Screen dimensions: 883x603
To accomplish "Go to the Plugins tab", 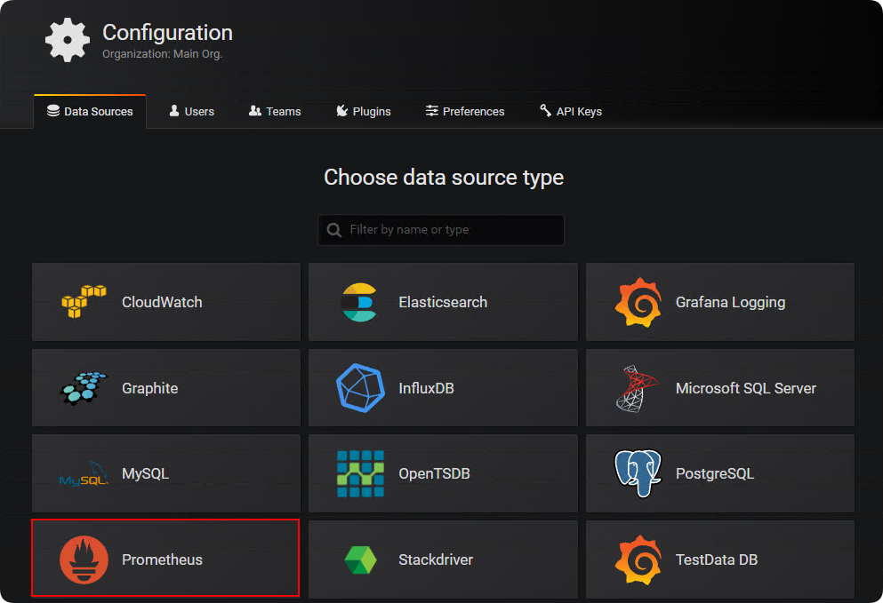I will (x=363, y=111).
